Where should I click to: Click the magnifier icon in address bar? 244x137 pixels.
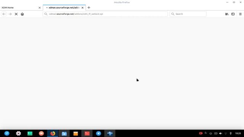pos(46,14)
